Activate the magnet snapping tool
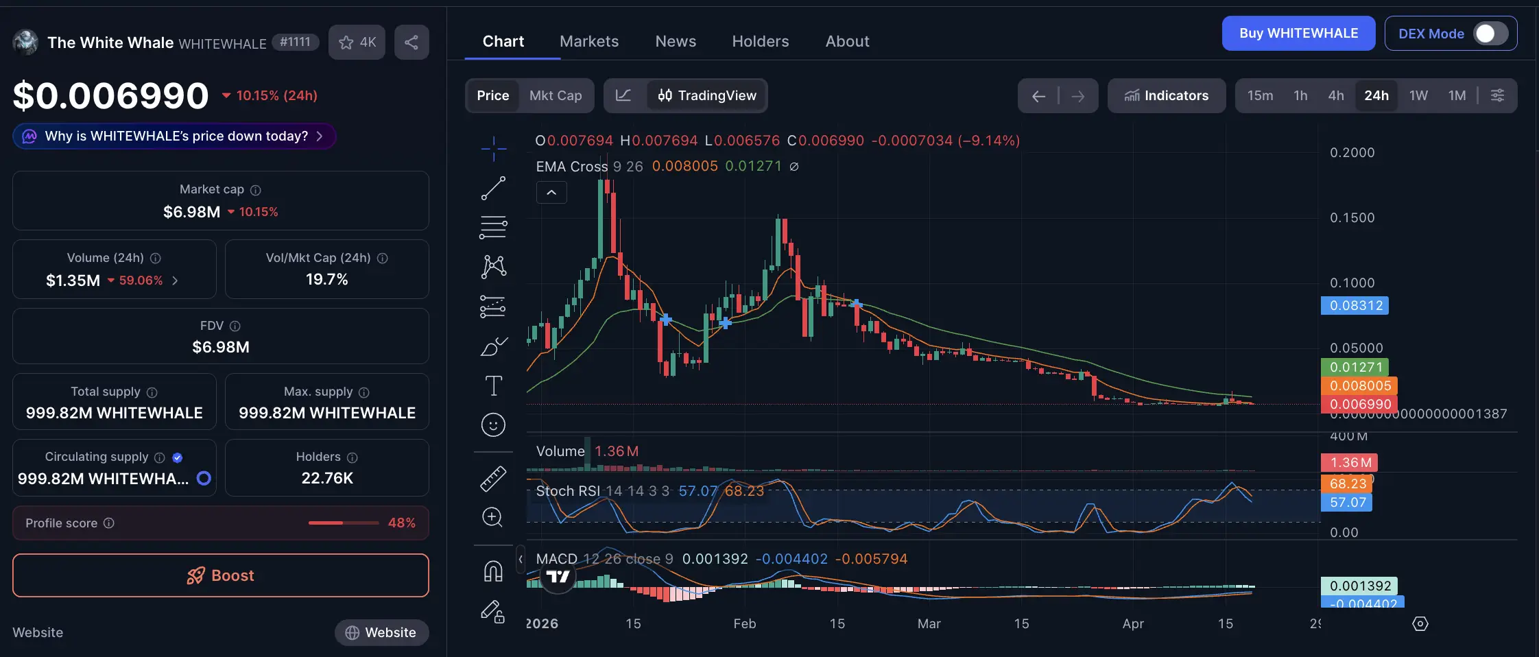This screenshot has width=1539, height=657. click(x=493, y=569)
